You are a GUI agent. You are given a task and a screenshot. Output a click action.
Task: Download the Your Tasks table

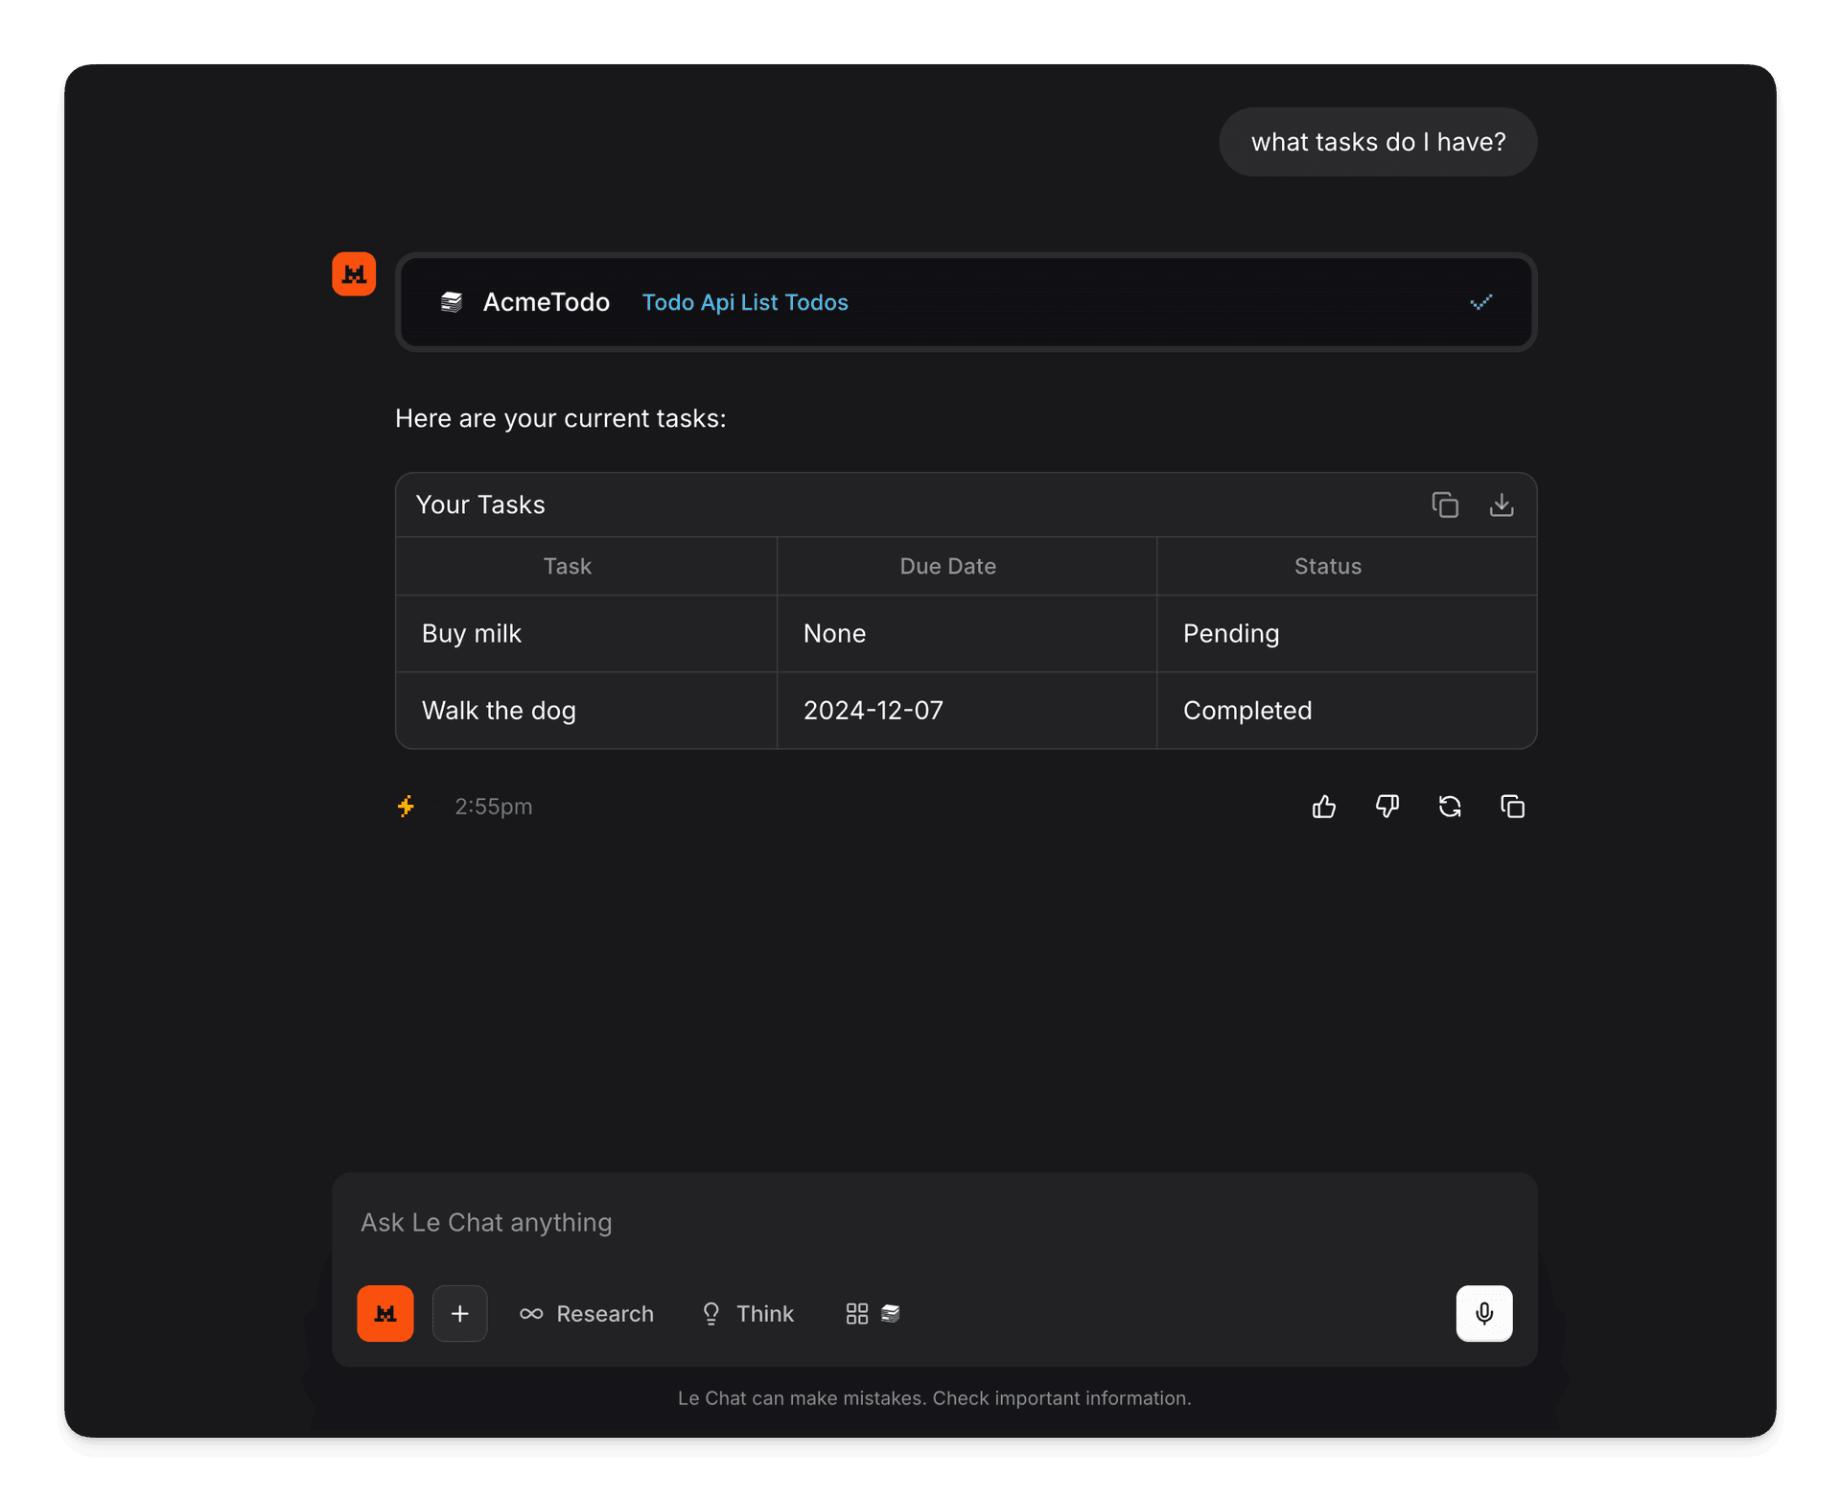coord(1502,505)
